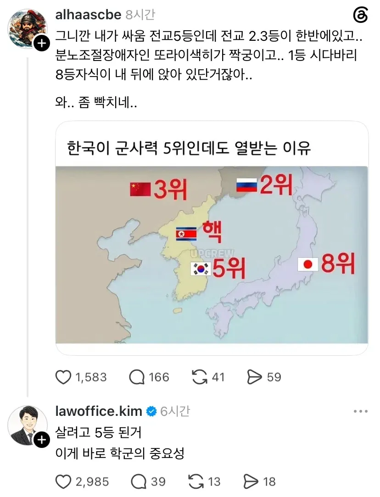The height and width of the screenshot is (497, 380).
Task: Open alhaascbe profile from username
Action: (88, 15)
